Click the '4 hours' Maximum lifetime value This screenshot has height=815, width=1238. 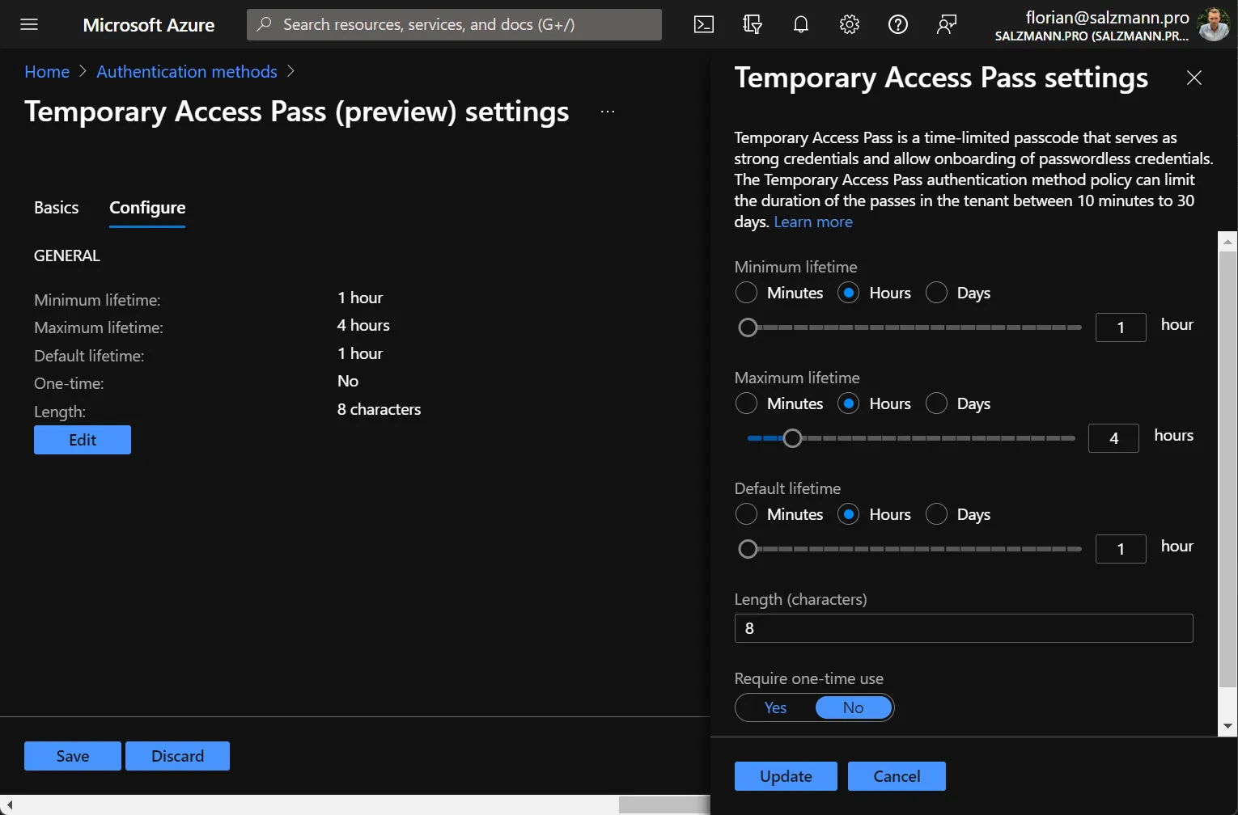[x=363, y=325]
